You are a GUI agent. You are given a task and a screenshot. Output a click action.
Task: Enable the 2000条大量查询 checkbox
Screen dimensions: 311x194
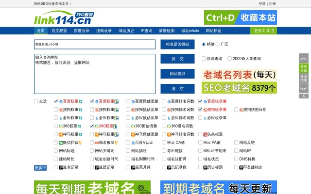click(x=230, y=59)
